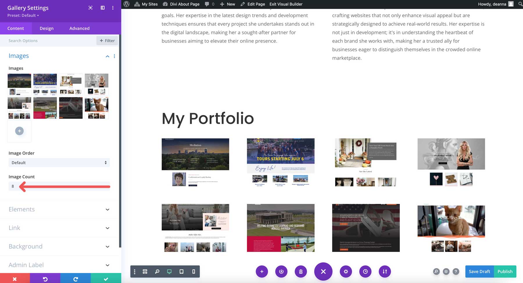This screenshot has width=523, height=283.
Task: Open the editing history clock icon
Action: (x=366, y=271)
